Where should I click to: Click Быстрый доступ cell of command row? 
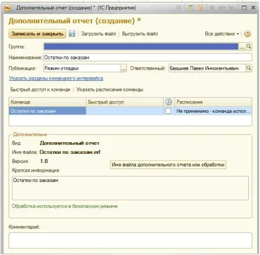tap(125, 111)
